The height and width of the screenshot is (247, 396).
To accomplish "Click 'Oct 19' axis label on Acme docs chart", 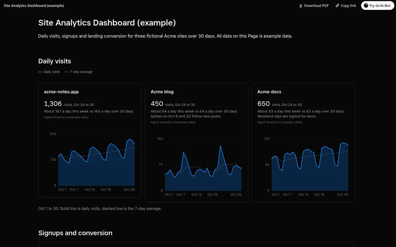I will pyautogui.click(x=319, y=195).
